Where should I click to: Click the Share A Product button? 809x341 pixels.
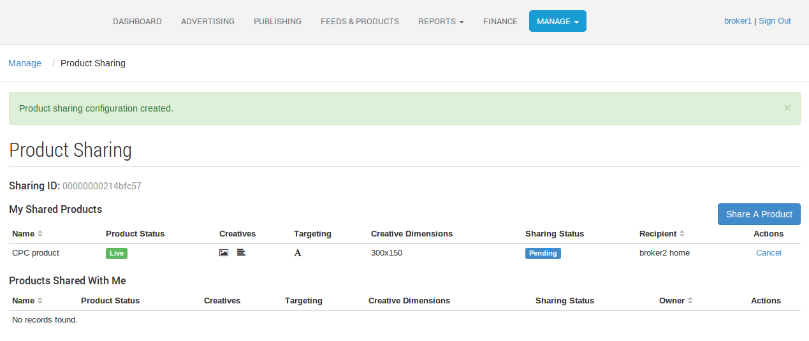(x=759, y=214)
